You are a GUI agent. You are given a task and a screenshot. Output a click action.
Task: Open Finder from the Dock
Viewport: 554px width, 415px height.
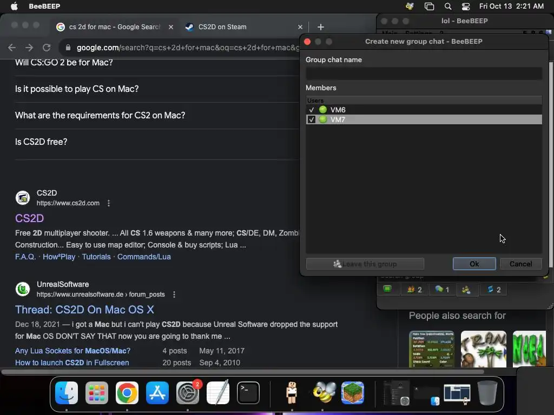click(67, 393)
